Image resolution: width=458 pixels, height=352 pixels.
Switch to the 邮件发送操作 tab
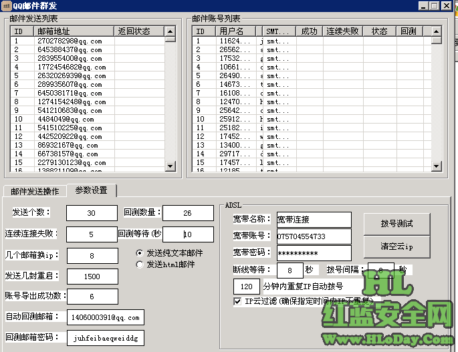click(35, 192)
